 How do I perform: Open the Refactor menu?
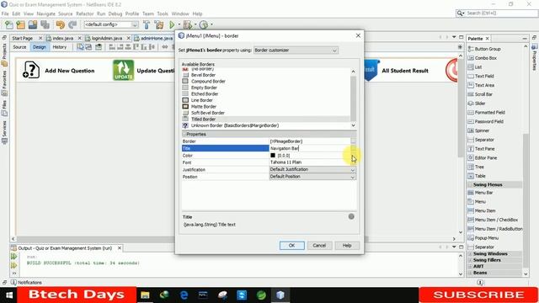(84, 13)
